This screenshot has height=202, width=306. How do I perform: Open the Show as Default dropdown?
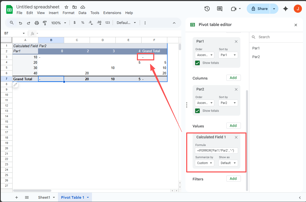(228, 163)
